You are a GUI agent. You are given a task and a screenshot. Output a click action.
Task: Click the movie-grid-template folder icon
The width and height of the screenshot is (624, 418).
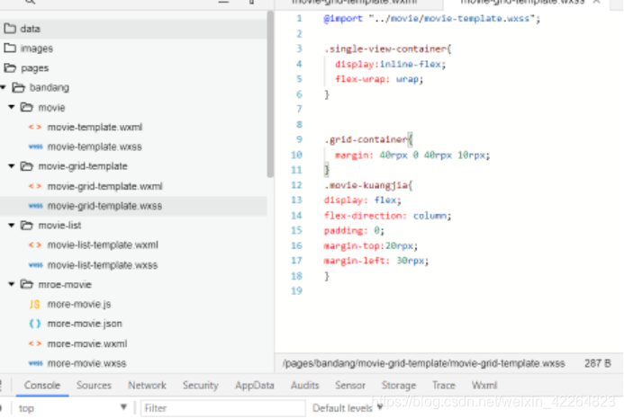point(27,165)
